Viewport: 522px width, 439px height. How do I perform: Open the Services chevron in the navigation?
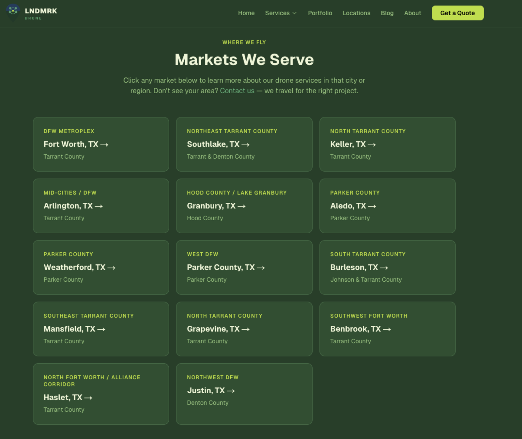[x=294, y=13]
